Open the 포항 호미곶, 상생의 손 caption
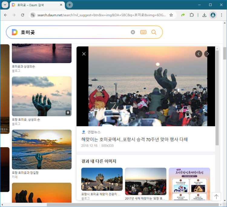 coord(26,120)
